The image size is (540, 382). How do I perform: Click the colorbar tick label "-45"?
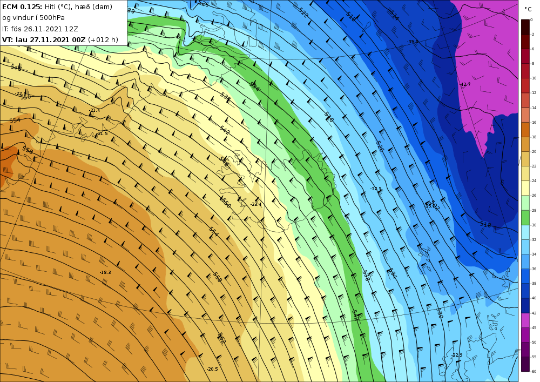point(534,327)
